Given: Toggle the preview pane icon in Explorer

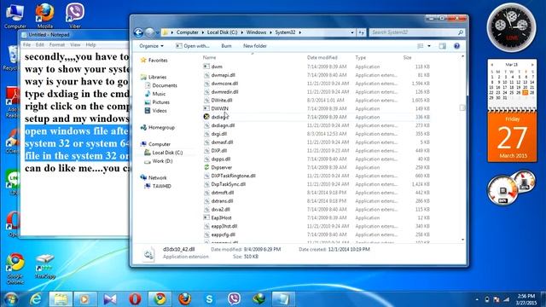Looking at the screenshot, I should pyautogui.click(x=442, y=46).
